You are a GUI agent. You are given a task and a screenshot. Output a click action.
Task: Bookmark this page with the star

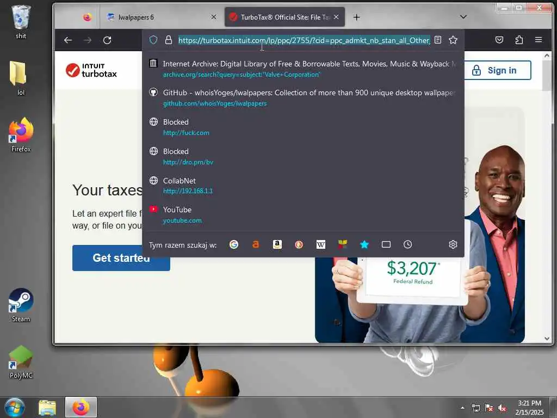(453, 40)
